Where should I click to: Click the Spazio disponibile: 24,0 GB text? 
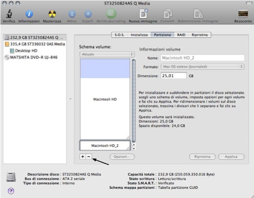tap(162, 126)
